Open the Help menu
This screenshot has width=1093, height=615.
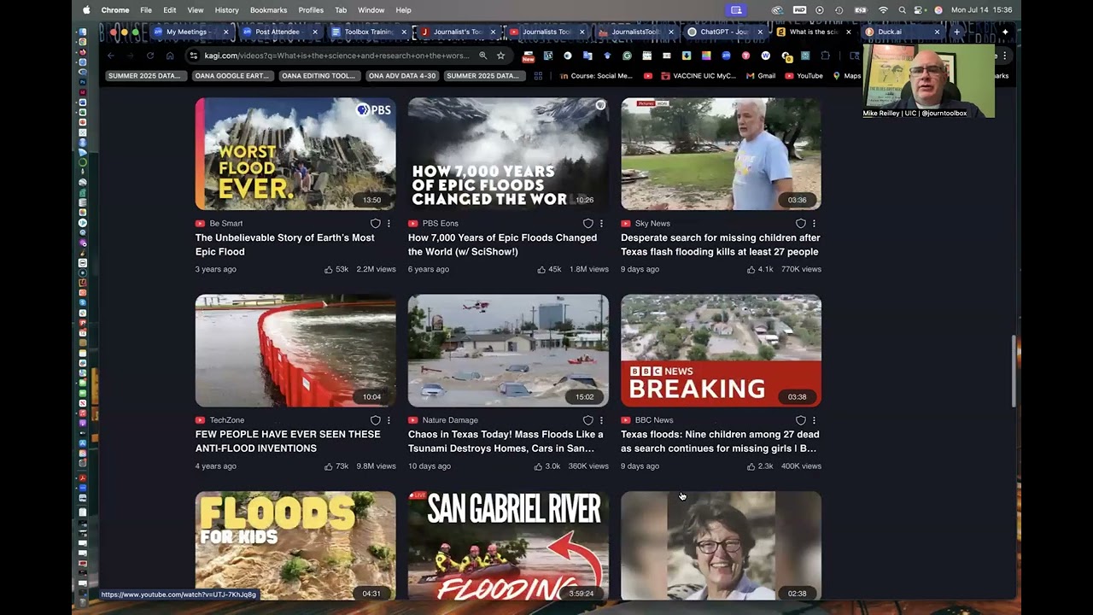403,10
